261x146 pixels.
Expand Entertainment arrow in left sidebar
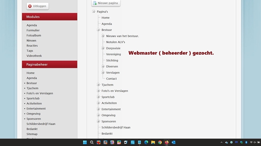point(25,109)
